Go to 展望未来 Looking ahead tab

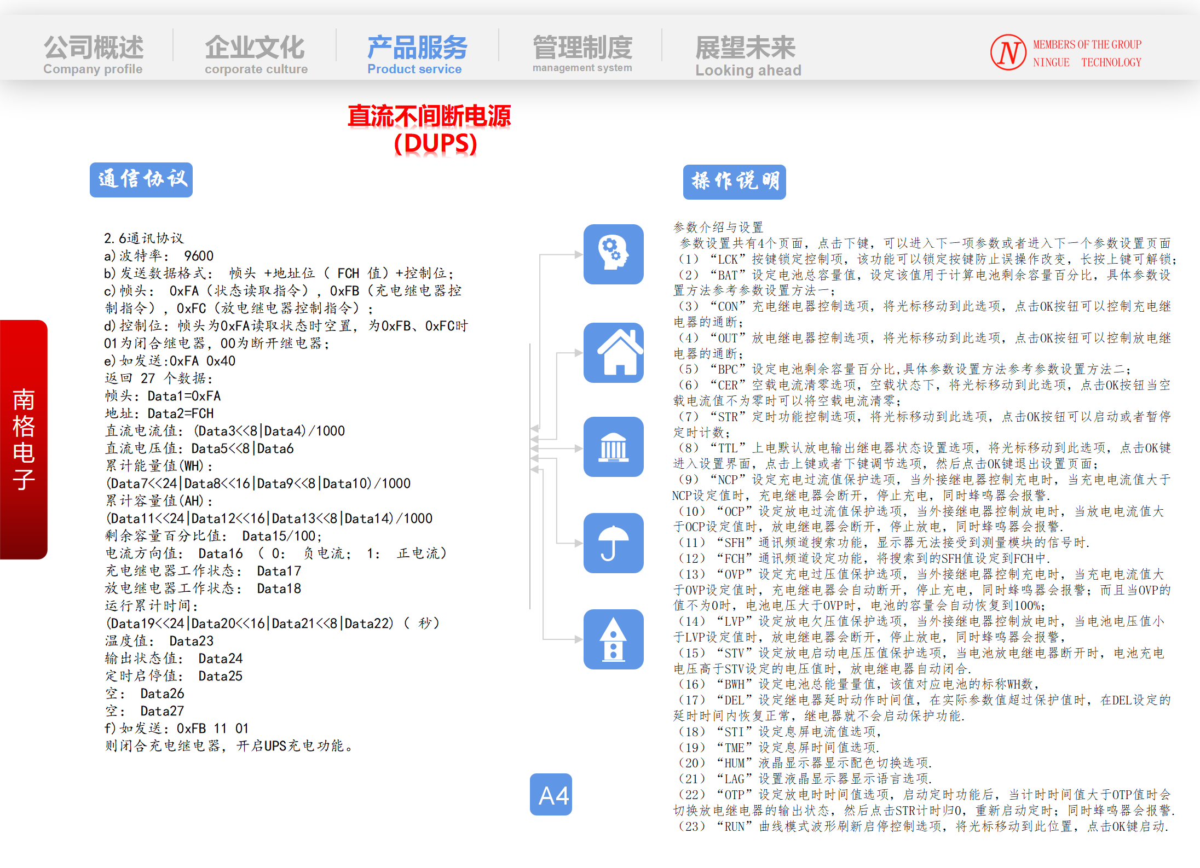tap(748, 56)
